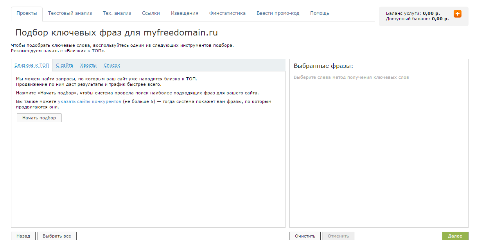The height and width of the screenshot is (243, 483).
Task: Open the Проекты tab
Action: tap(27, 13)
